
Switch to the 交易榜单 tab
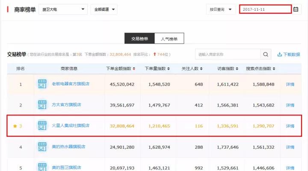click(x=139, y=38)
